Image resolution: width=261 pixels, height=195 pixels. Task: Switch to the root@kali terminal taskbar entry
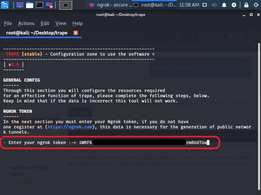(155, 5)
